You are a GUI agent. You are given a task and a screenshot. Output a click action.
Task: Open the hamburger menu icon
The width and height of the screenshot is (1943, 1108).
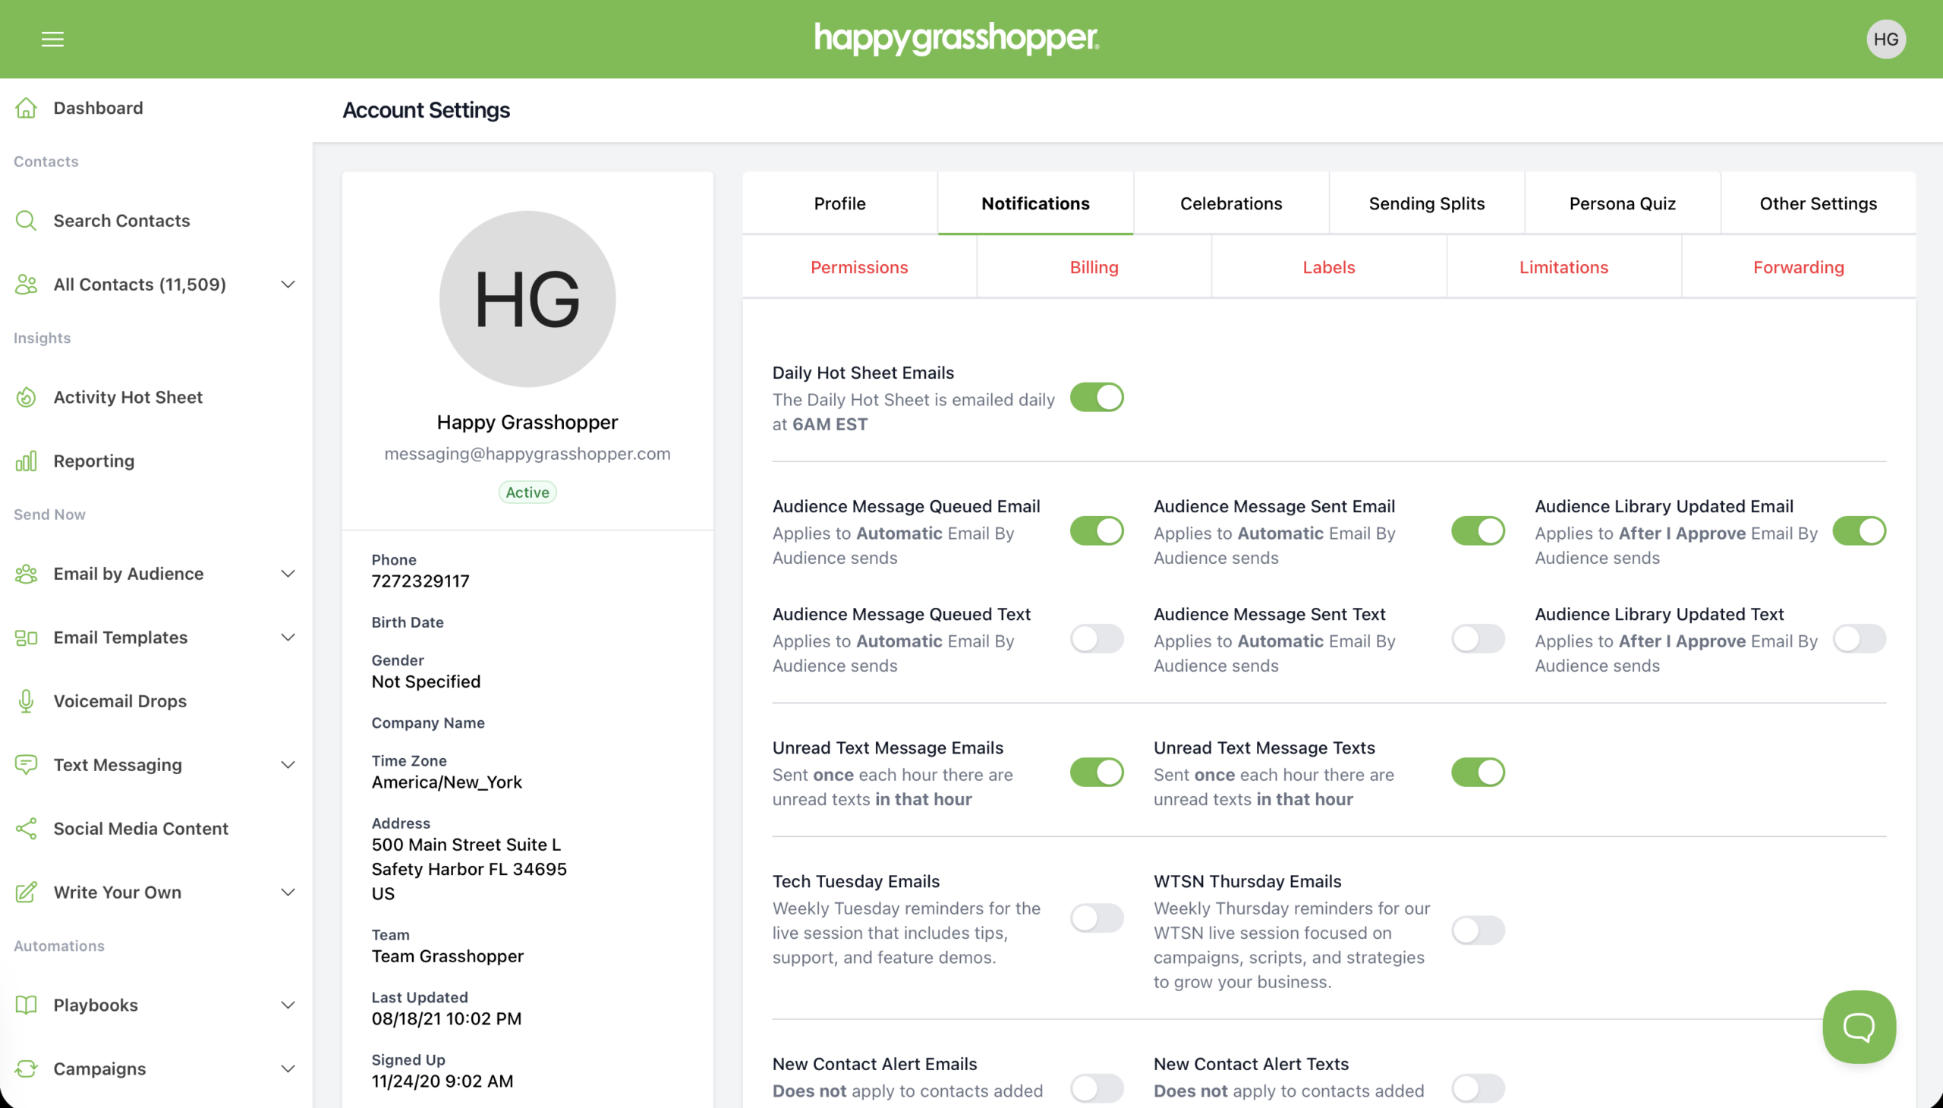point(52,39)
